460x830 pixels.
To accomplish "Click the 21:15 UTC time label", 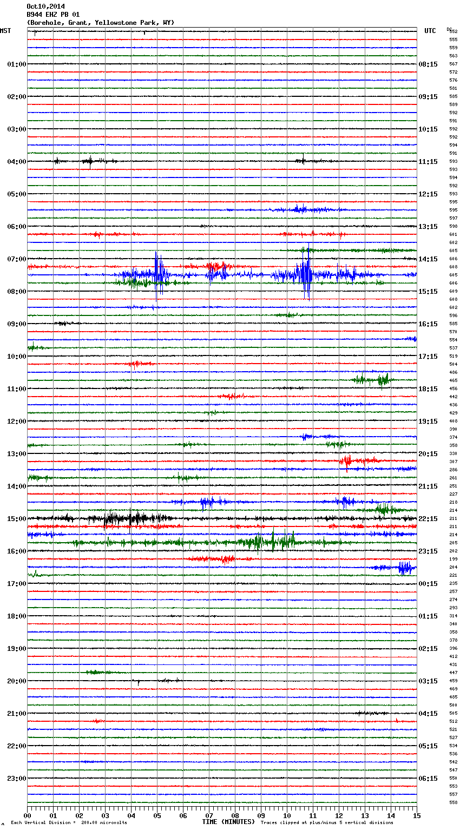I will (x=428, y=486).
